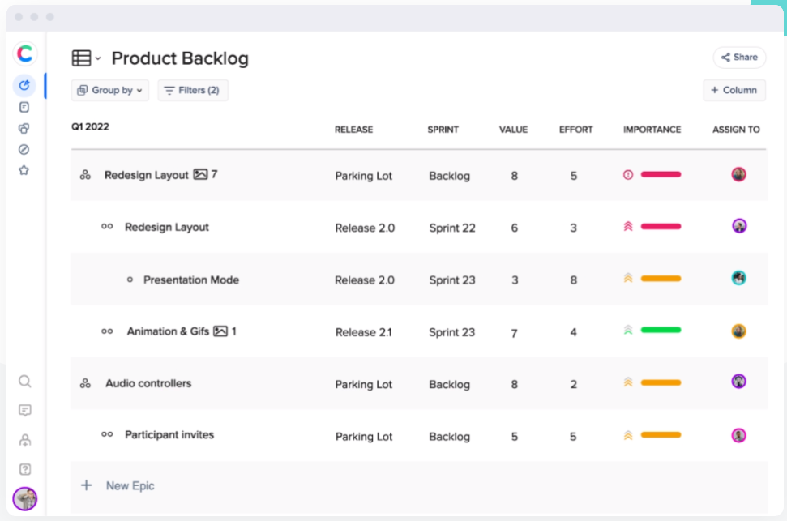Viewport: 787px width, 521px height.
Task: Open the star favorites icon
Action: (x=24, y=171)
